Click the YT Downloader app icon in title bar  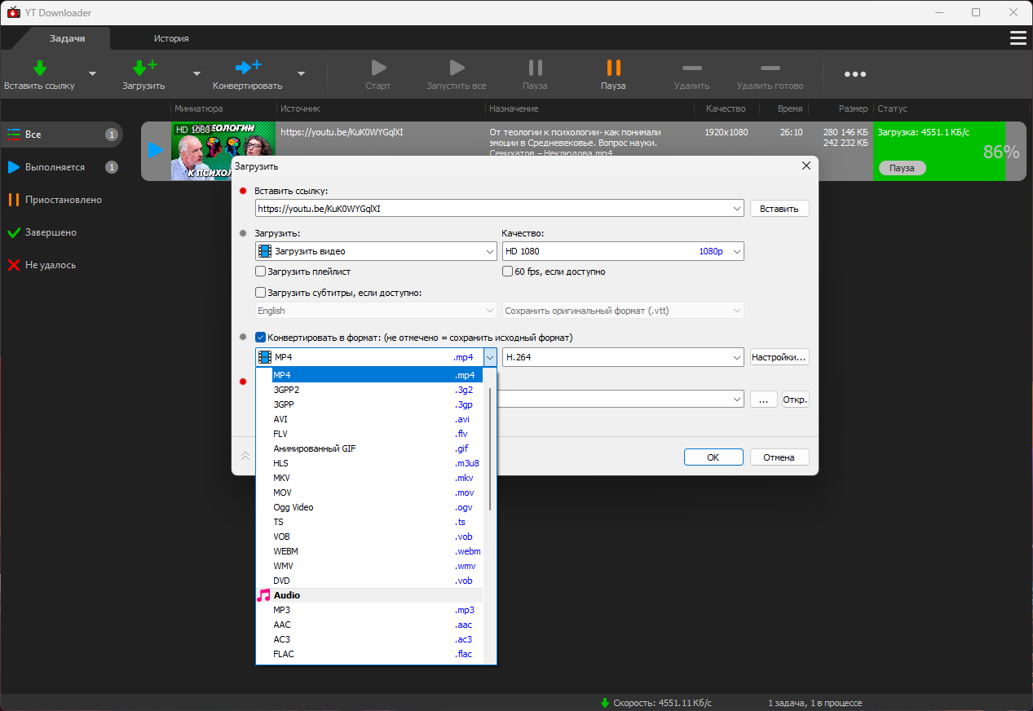[13, 12]
